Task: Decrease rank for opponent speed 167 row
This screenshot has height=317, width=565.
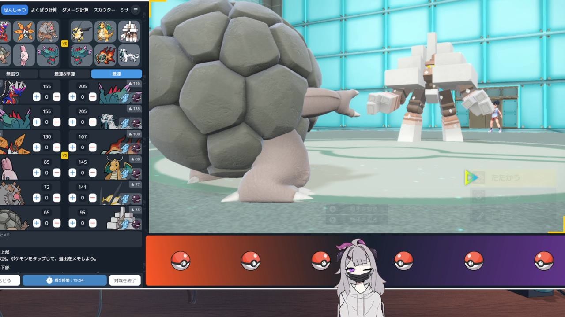Action: (x=93, y=147)
